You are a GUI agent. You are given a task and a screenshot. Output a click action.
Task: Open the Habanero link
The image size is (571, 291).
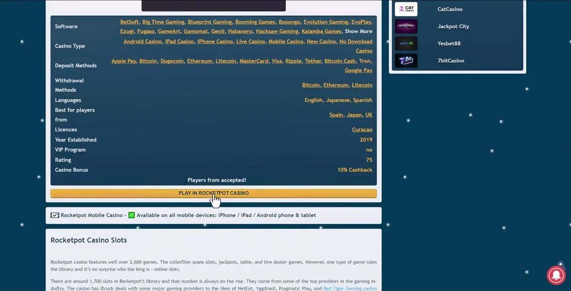[x=240, y=31]
